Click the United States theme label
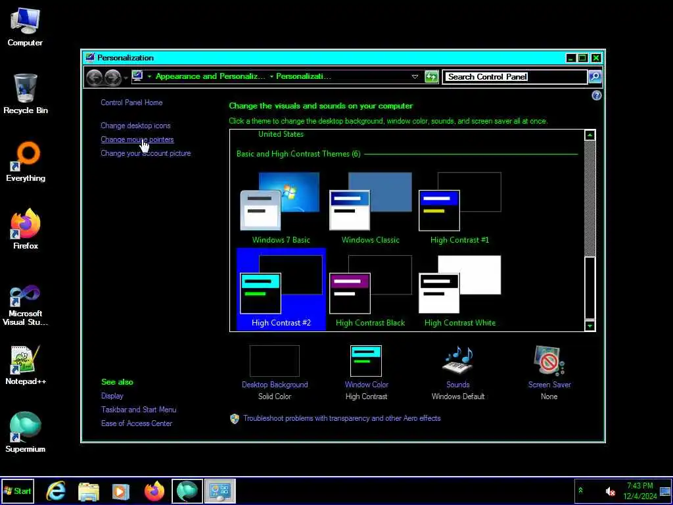673x505 pixels. (281, 134)
